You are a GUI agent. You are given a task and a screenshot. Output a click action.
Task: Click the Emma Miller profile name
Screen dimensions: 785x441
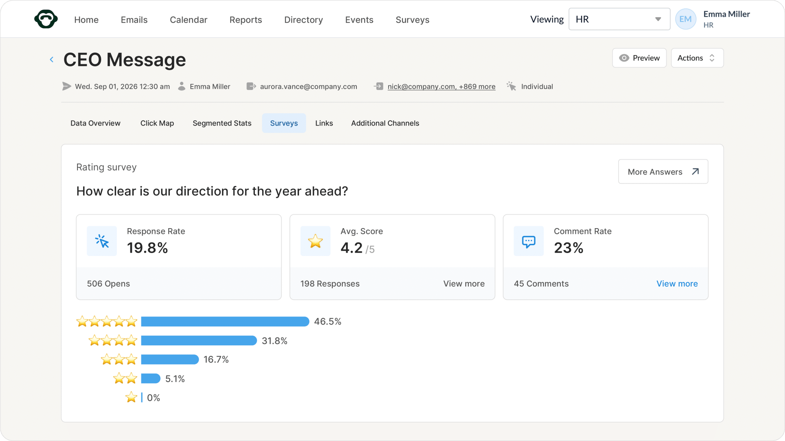click(727, 14)
